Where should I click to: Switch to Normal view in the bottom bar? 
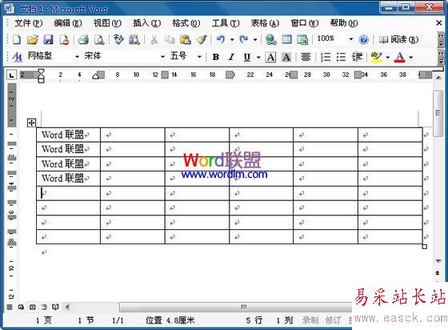coord(10,307)
